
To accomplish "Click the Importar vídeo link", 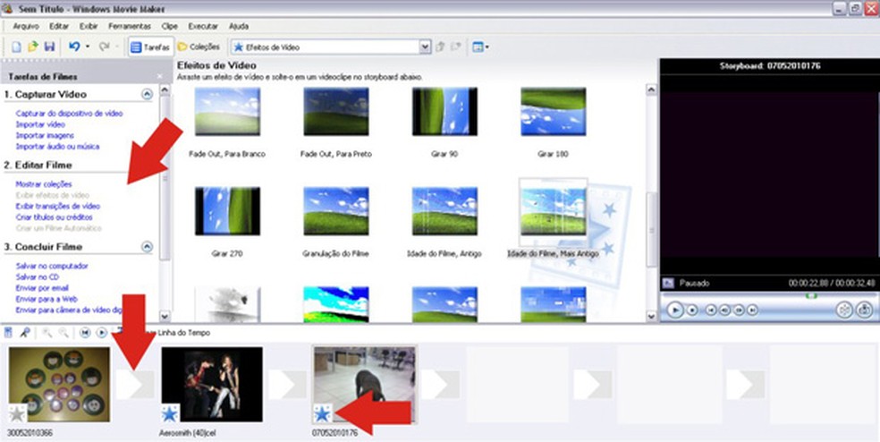I will coord(38,125).
